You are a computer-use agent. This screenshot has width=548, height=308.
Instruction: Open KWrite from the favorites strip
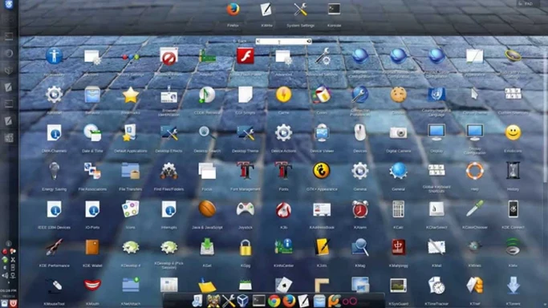(266, 10)
